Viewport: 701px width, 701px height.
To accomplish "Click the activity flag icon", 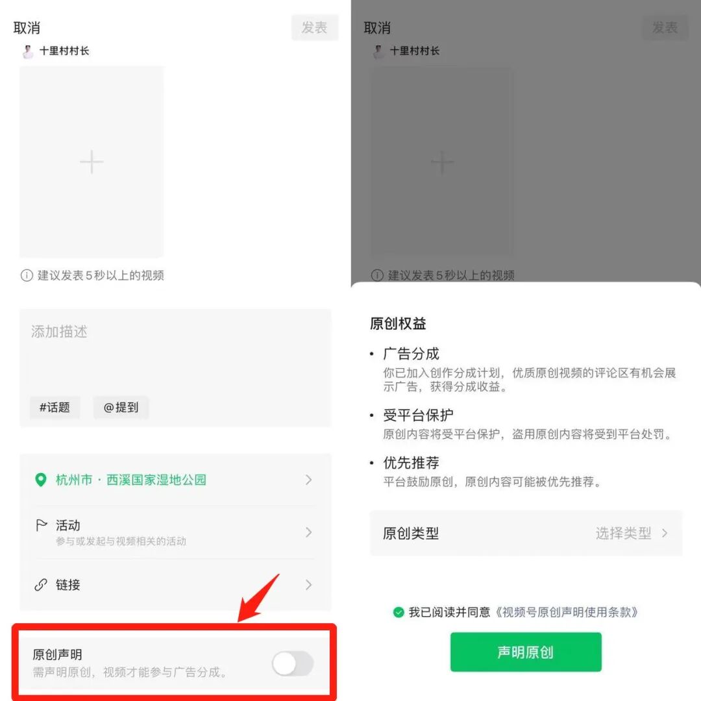I will [x=41, y=525].
